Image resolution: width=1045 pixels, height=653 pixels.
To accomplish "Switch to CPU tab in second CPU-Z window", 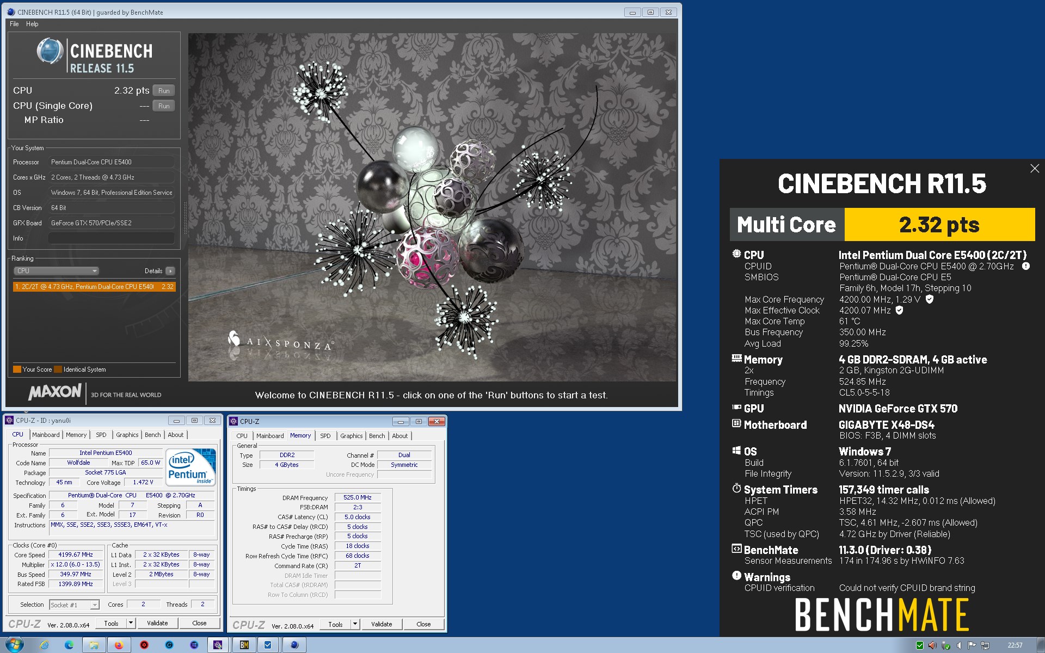I will coord(242,436).
